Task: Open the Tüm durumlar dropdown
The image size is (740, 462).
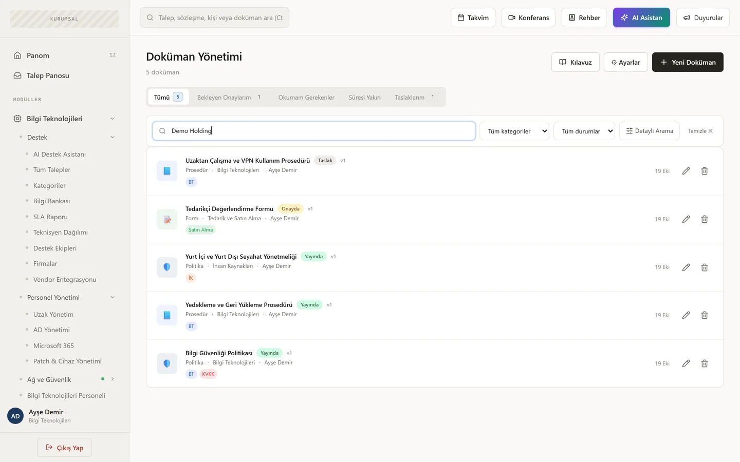Action: click(x=584, y=131)
